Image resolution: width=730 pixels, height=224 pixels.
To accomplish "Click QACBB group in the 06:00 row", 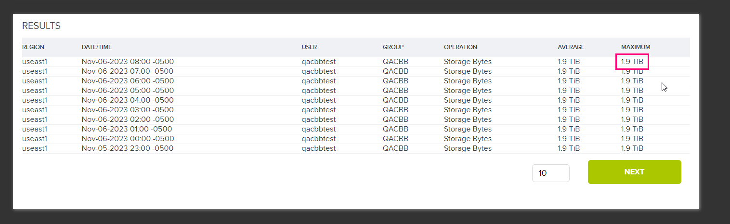I will (x=395, y=81).
